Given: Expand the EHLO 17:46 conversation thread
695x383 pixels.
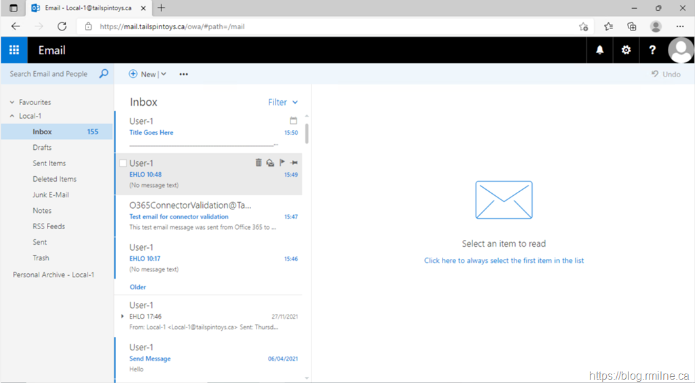Looking at the screenshot, I should [122, 317].
